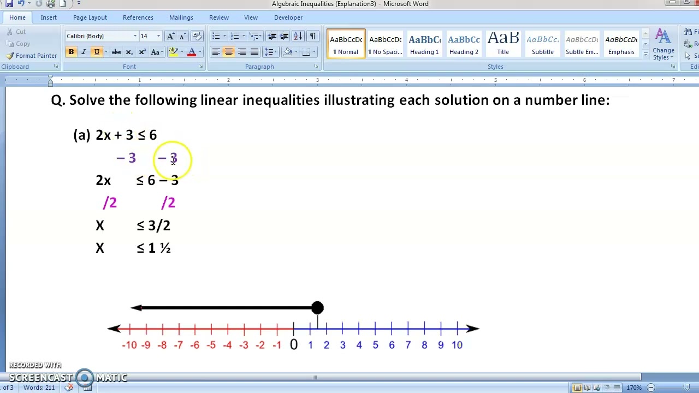Expand the Font dialog launcher

[200, 67]
